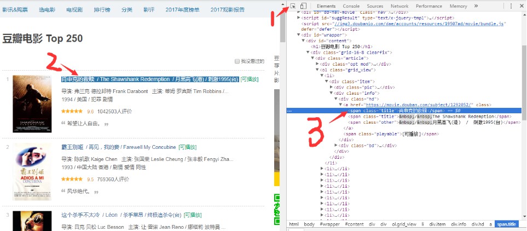527x231 pixels.
Task: Follow the movie.douban.com/subject/1292052 href link
Action: tap(419, 105)
